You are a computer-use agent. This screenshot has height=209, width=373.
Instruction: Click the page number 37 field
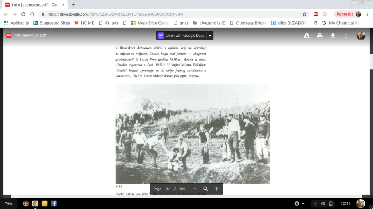tap(168, 189)
